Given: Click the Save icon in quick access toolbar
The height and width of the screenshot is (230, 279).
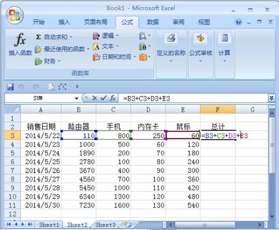Looking at the screenshot, I should click(10, 87).
